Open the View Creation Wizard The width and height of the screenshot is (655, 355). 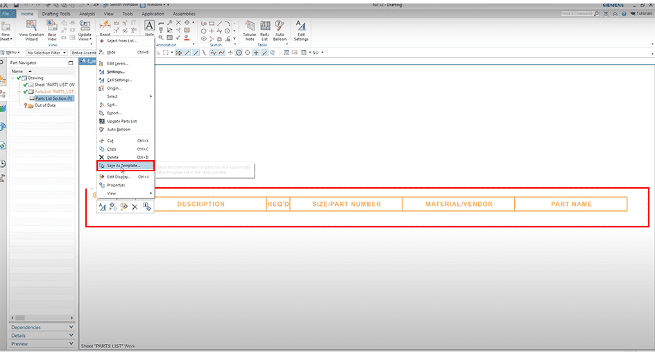click(x=31, y=30)
